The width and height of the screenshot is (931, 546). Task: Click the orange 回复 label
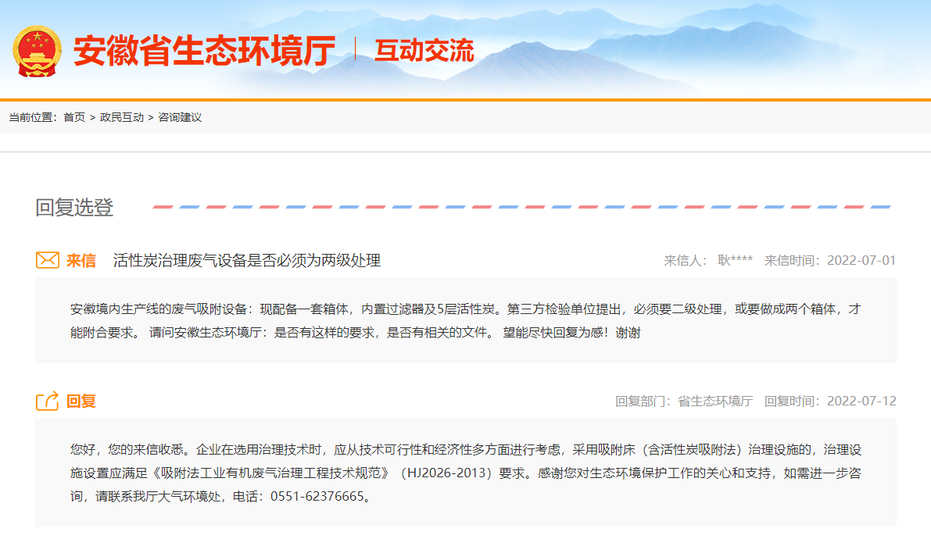point(81,401)
